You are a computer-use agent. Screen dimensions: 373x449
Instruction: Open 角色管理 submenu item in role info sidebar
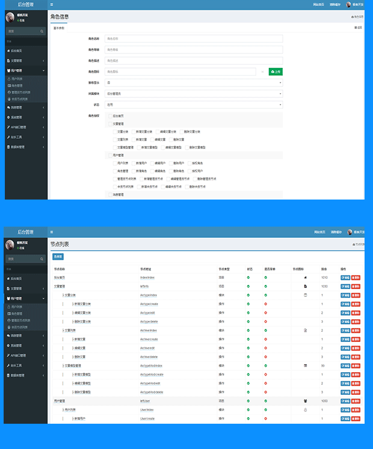pyautogui.click(x=15, y=85)
